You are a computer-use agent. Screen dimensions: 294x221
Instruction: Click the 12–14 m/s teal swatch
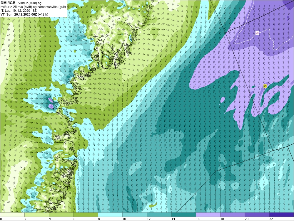159,215
